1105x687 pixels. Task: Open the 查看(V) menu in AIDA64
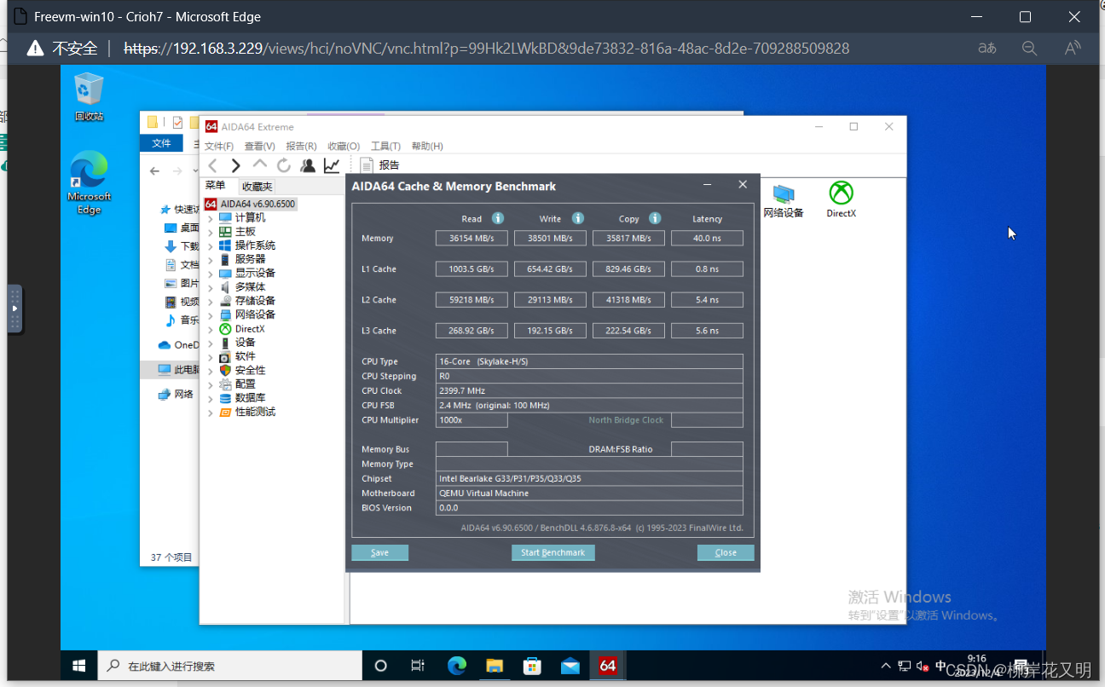point(259,146)
